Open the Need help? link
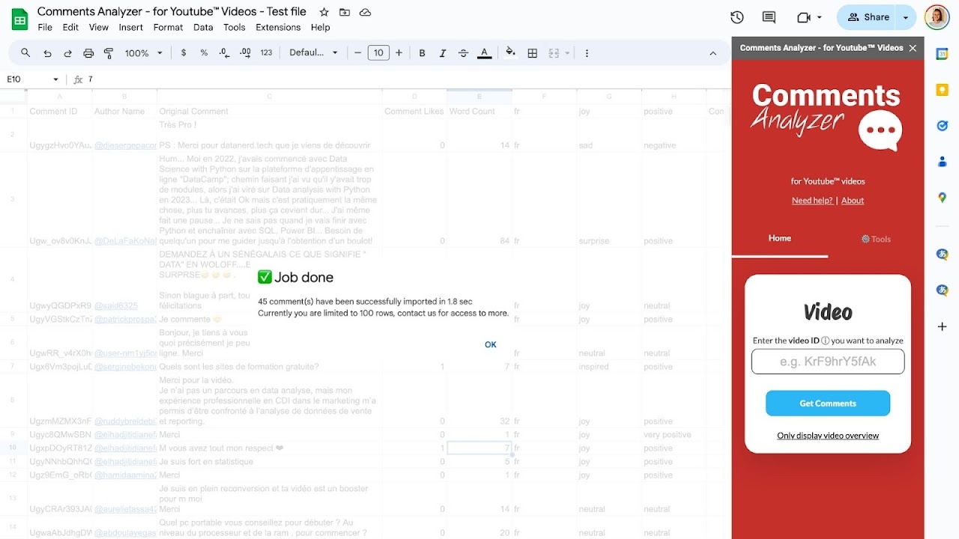Screen dimensions: 959x539 812,201
